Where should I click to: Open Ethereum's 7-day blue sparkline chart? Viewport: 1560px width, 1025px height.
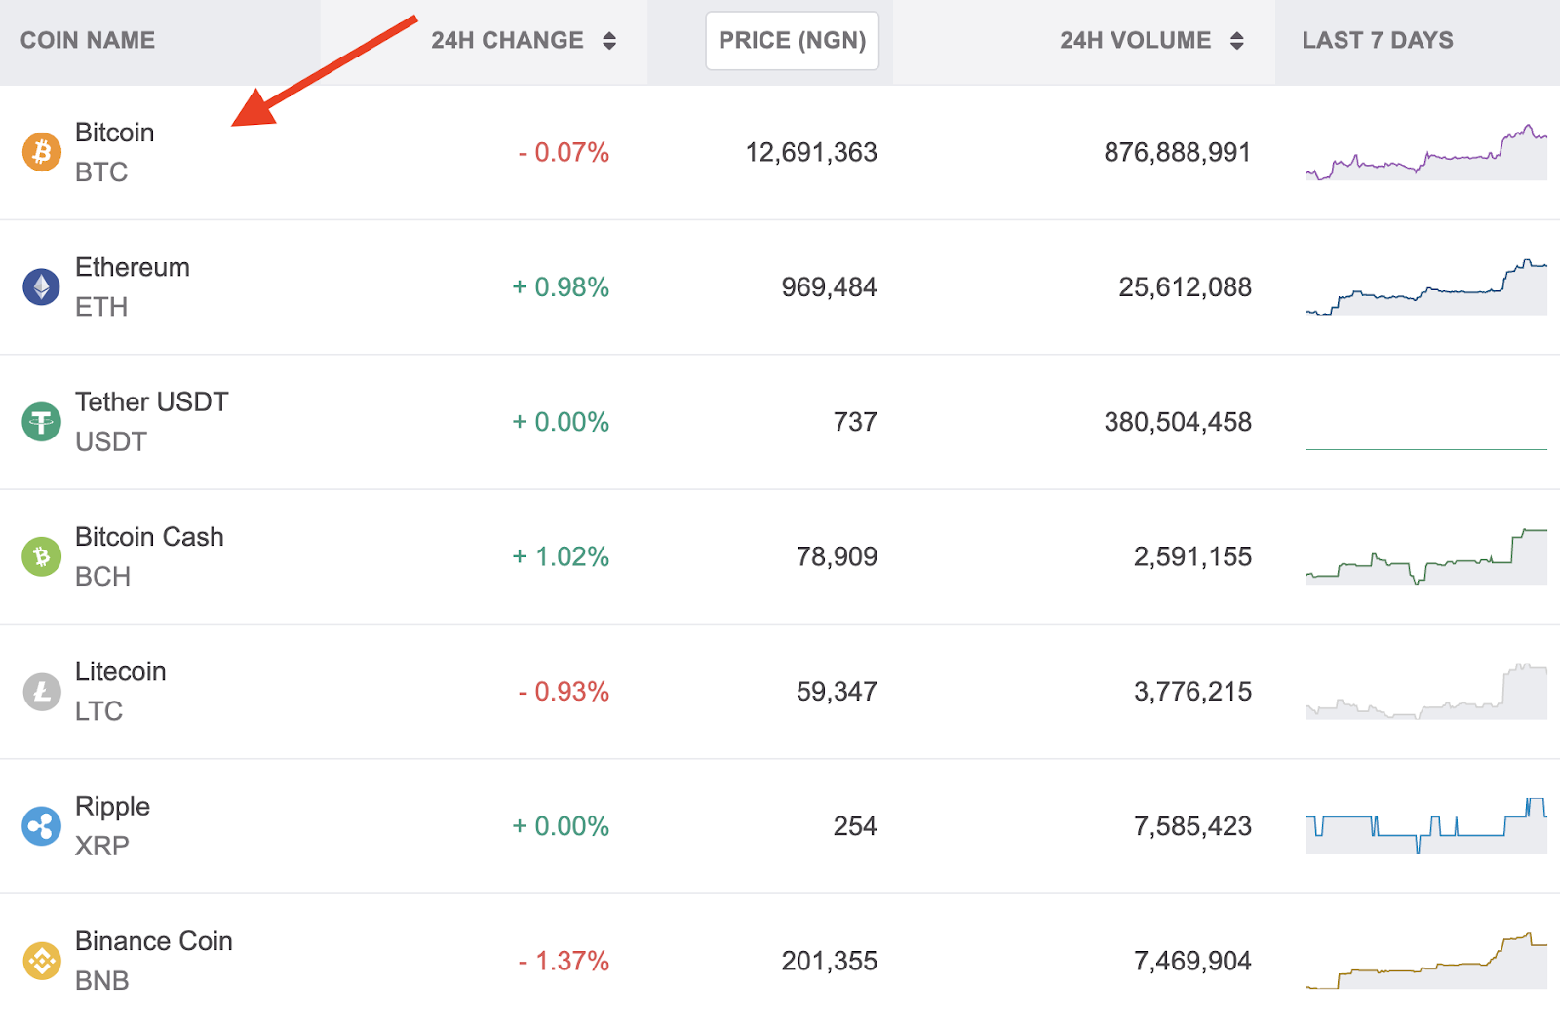point(1426,286)
